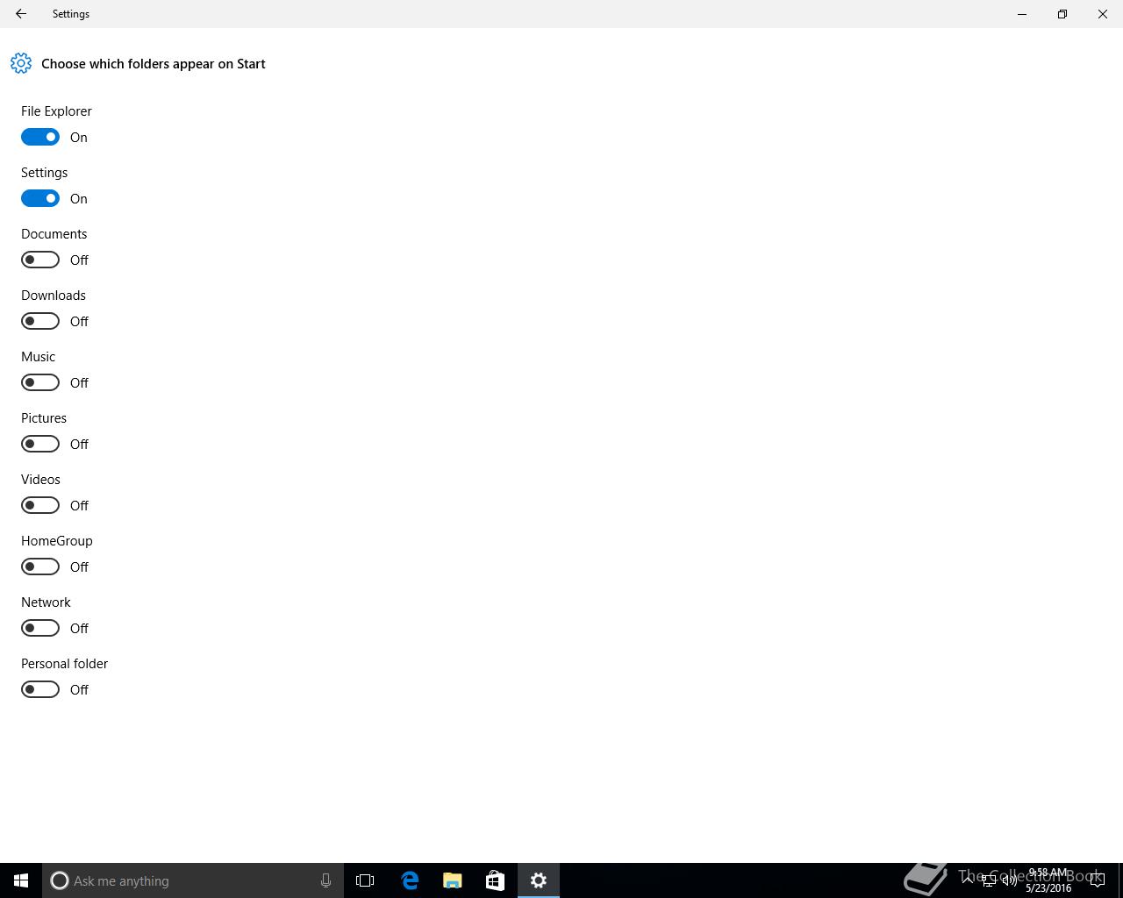The image size is (1123, 898).
Task: Turn off the Settings folder toggle
Action: click(40, 198)
